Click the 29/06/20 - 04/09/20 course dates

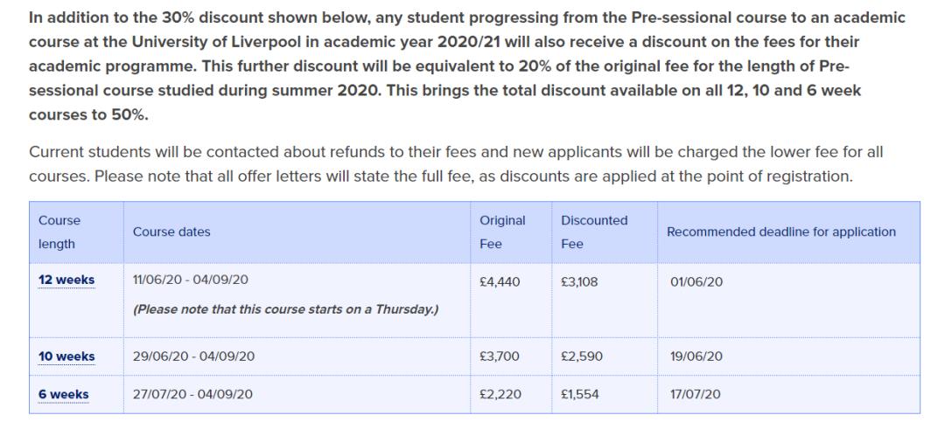(192, 356)
